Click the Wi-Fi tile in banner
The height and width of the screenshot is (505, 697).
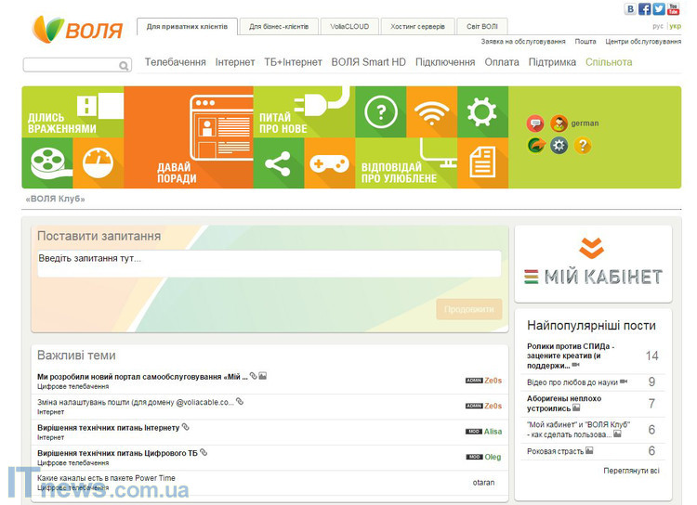[431, 112]
